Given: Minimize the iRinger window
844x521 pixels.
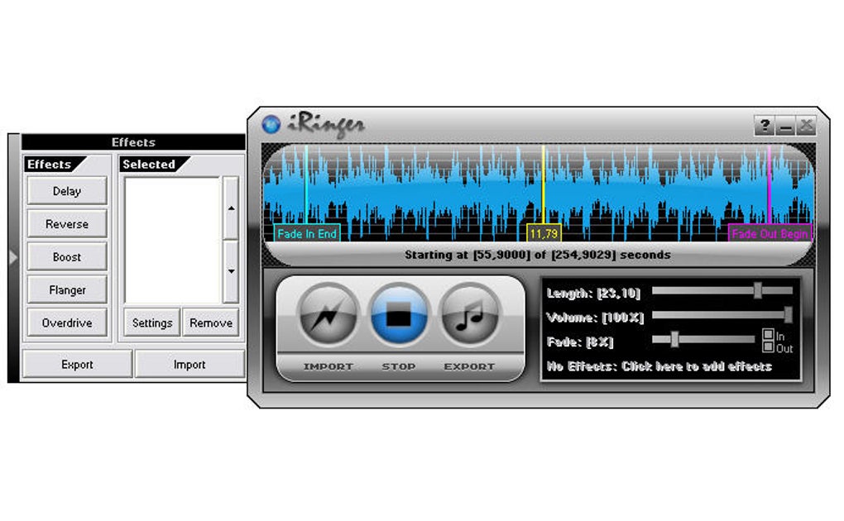Looking at the screenshot, I should pos(785,126).
